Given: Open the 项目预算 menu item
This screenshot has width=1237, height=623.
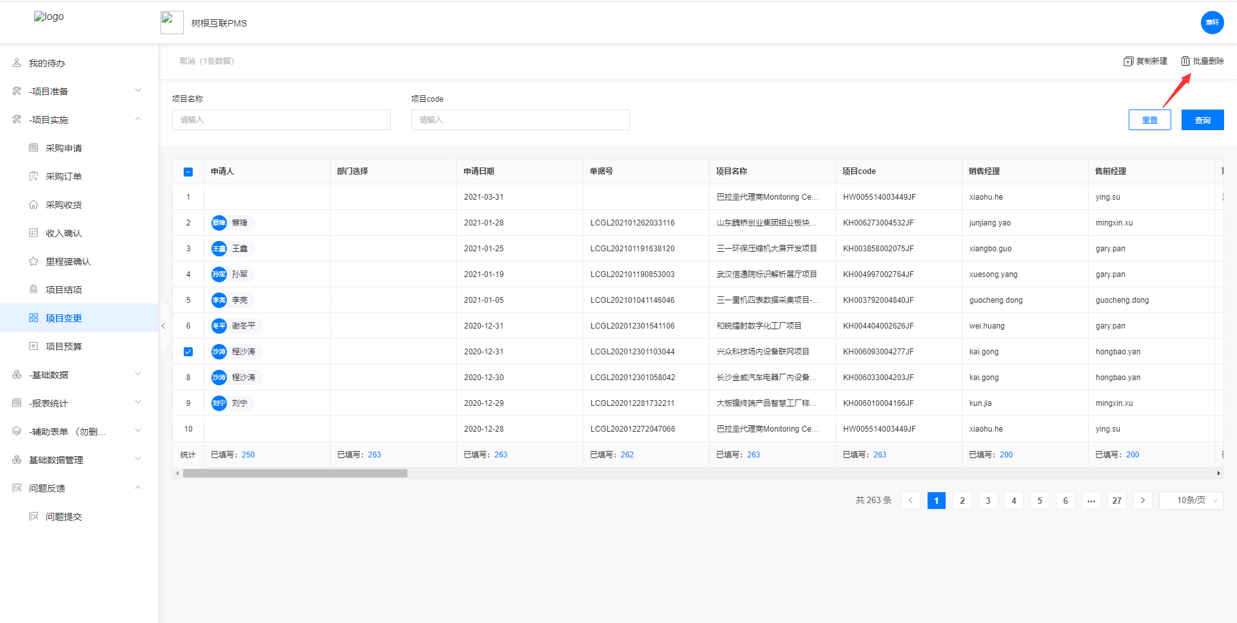Looking at the screenshot, I should click(x=79, y=347).
